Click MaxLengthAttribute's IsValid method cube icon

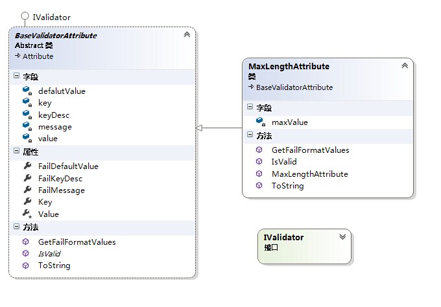(x=259, y=161)
